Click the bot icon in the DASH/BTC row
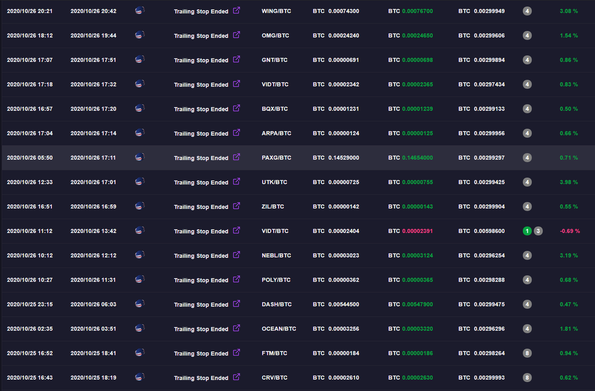 140,304
